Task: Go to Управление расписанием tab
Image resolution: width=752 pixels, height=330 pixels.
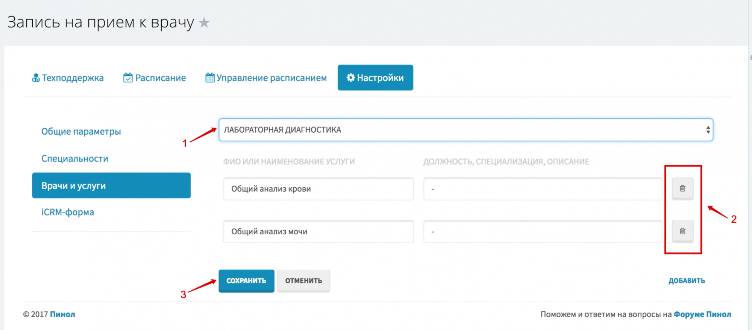Action: [266, 78]
